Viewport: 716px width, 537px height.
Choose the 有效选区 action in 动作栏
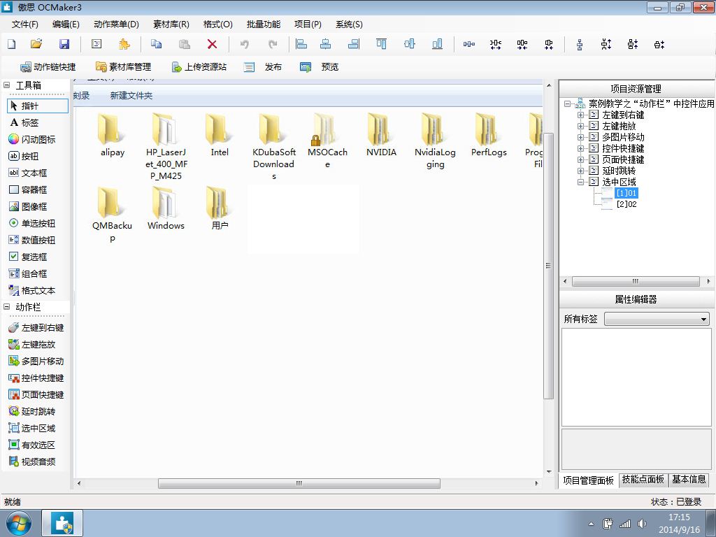32,445
